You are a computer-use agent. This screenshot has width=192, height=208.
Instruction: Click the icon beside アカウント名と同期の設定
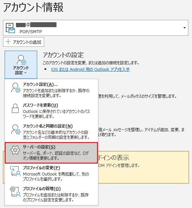(x=16, y=129)
